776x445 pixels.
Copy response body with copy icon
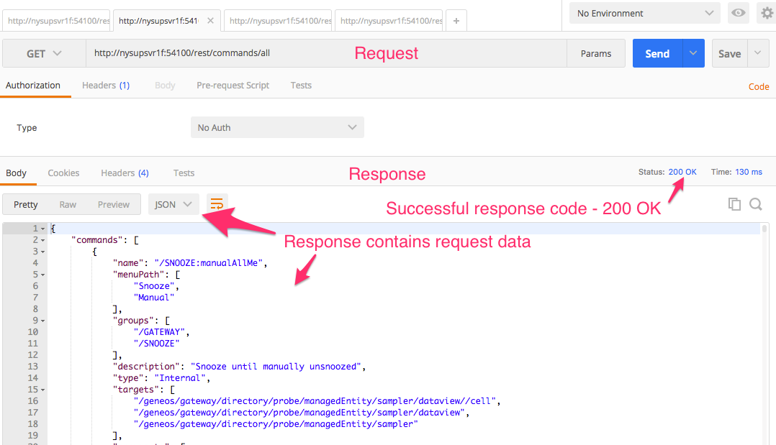(x=734, y=204)
